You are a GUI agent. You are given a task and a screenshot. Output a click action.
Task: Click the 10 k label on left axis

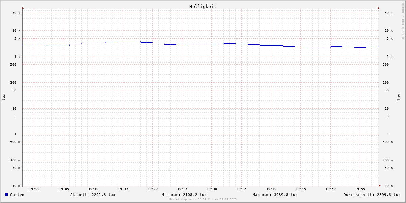point(16,31)
